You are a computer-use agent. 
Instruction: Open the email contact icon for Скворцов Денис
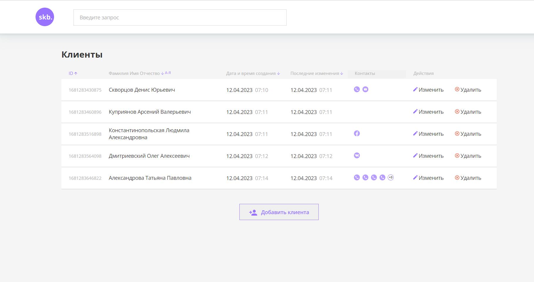[365, 89]
